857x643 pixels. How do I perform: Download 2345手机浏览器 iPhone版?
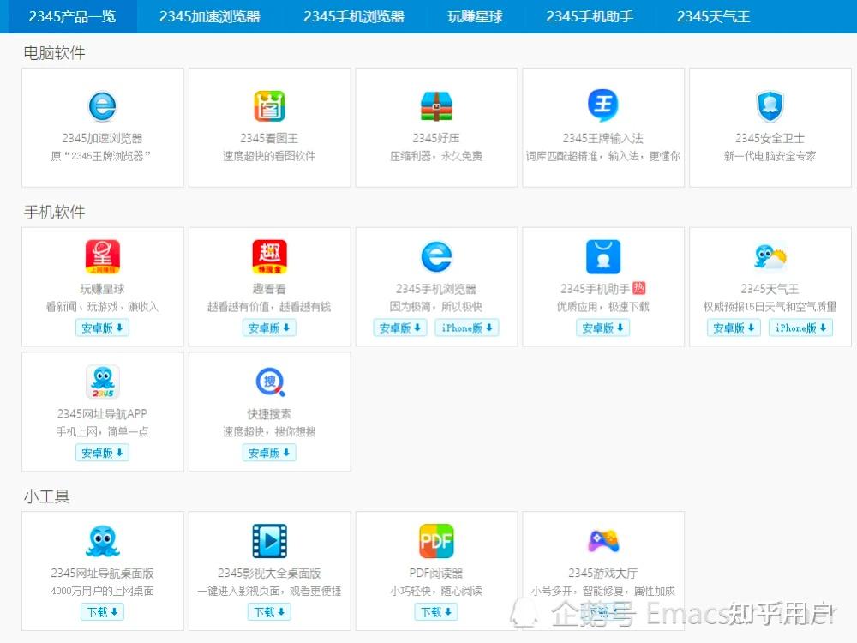[x=467, y=328]
